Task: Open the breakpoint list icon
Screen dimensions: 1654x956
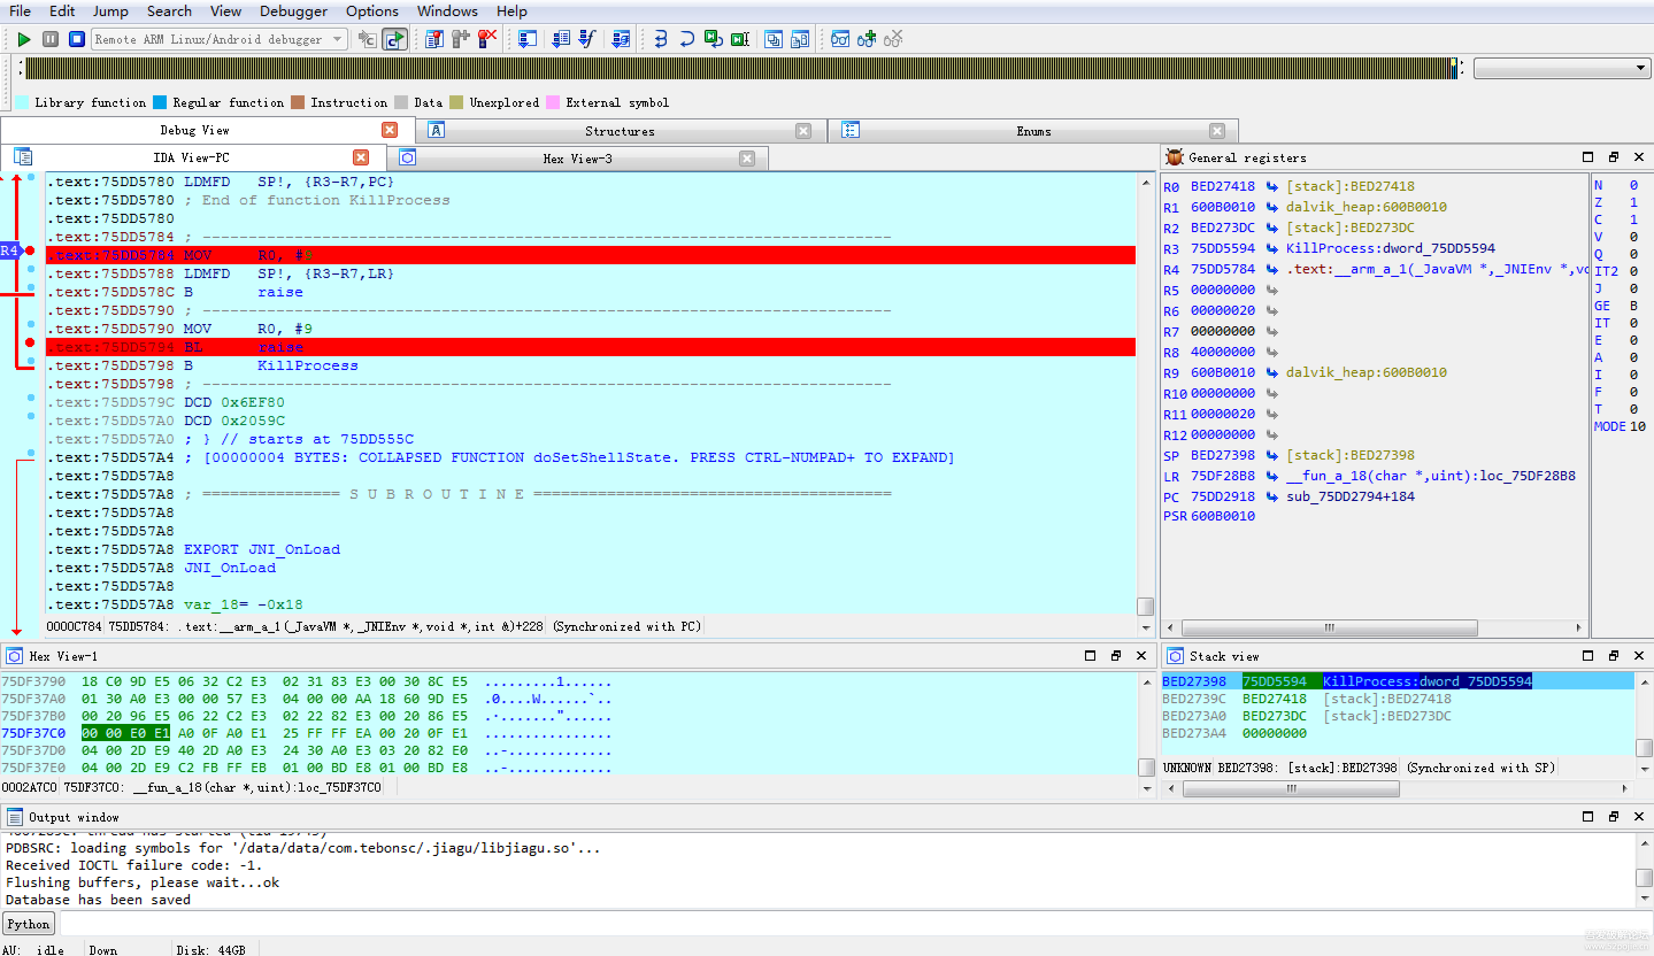Action: (x=434, y=40)
